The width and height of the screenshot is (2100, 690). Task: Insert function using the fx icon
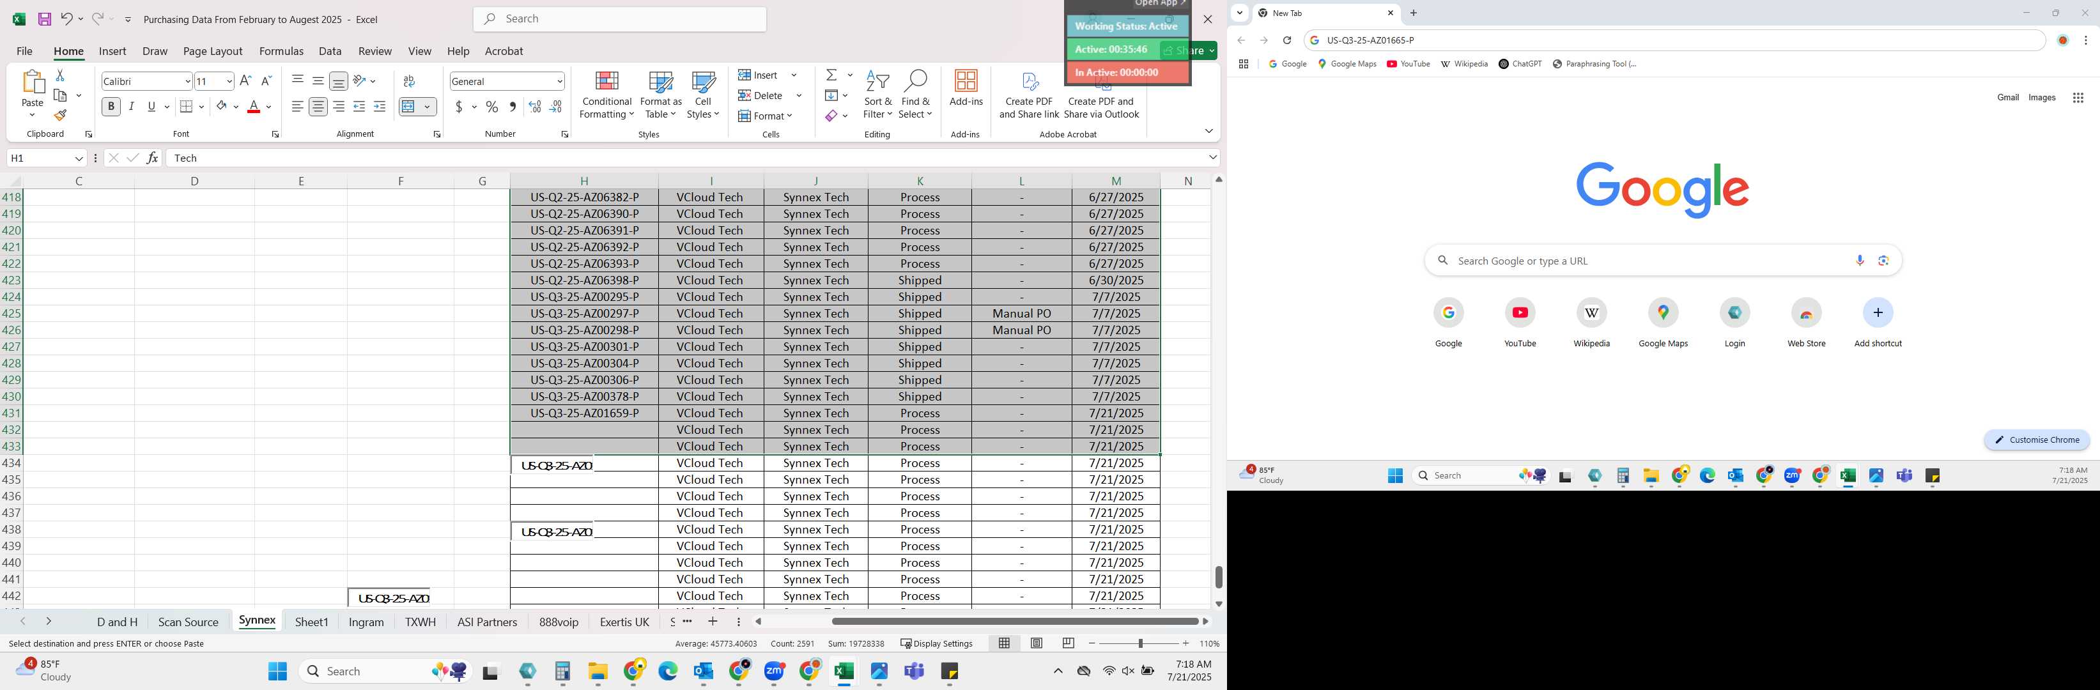(x=153, y=158)
